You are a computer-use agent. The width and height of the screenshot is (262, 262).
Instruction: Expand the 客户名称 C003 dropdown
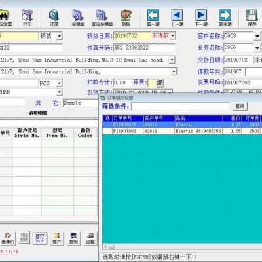point(257,36)
